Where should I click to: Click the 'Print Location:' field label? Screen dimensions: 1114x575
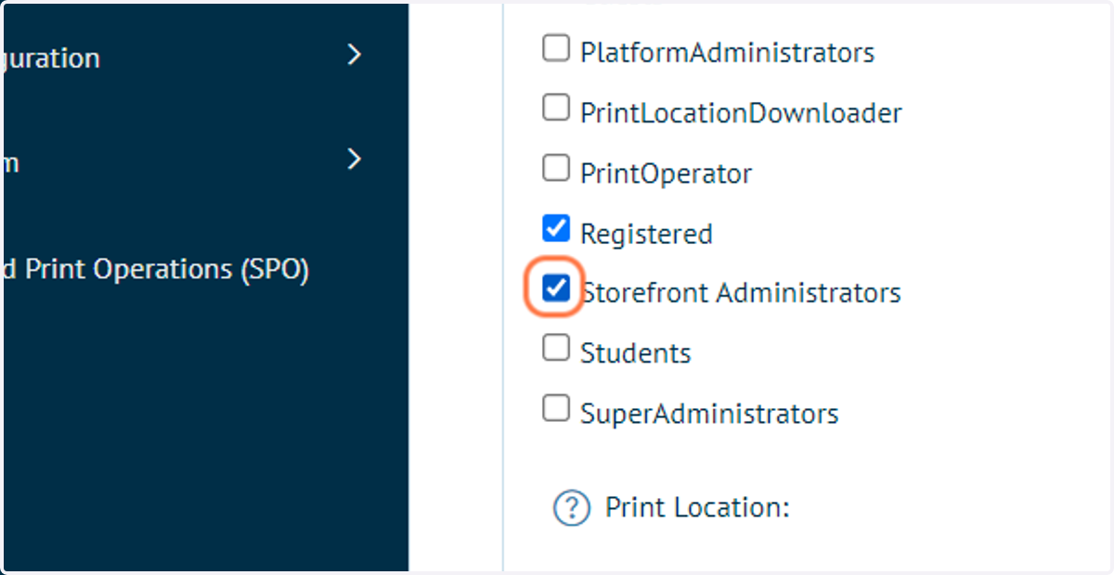point(697,507)
